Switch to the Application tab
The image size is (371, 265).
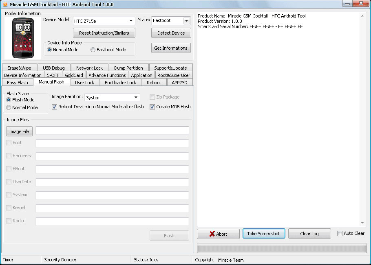point(142,75)
